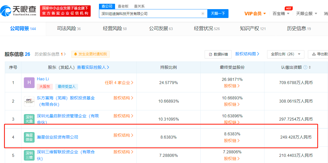Enable 发生变更时通知我 notification
The width and height of the screenshot is (328, 163).
click(x=90, y=54)
